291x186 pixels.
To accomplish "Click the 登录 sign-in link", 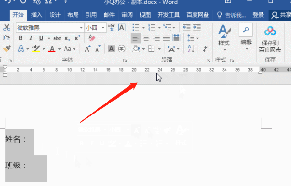I will (x=258, y=15).
